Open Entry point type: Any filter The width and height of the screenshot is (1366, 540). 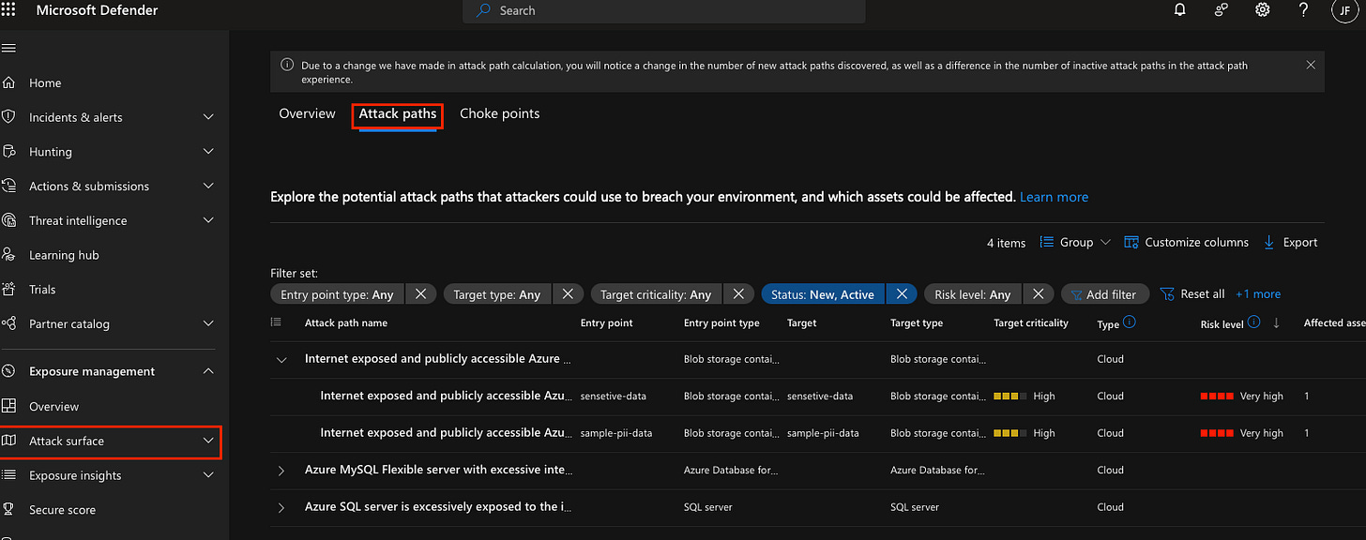337,294
